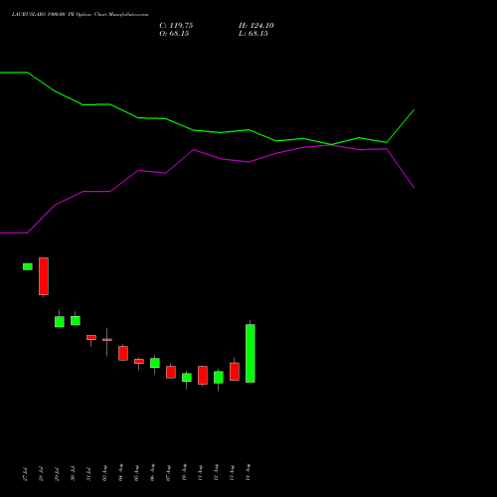Select the 14 Aug date label

click(x=248, y=473)
